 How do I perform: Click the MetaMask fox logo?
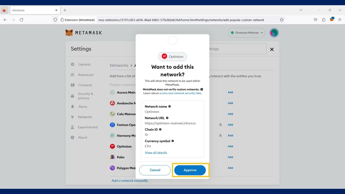coord(69,33)
